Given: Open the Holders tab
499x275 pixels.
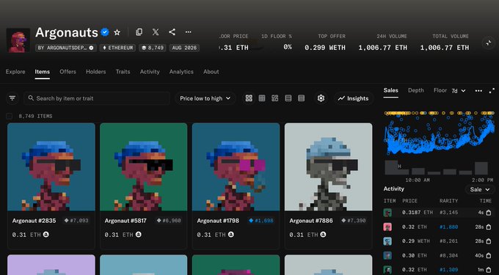Looking at the screenshot, I should [x=96, y=72].
